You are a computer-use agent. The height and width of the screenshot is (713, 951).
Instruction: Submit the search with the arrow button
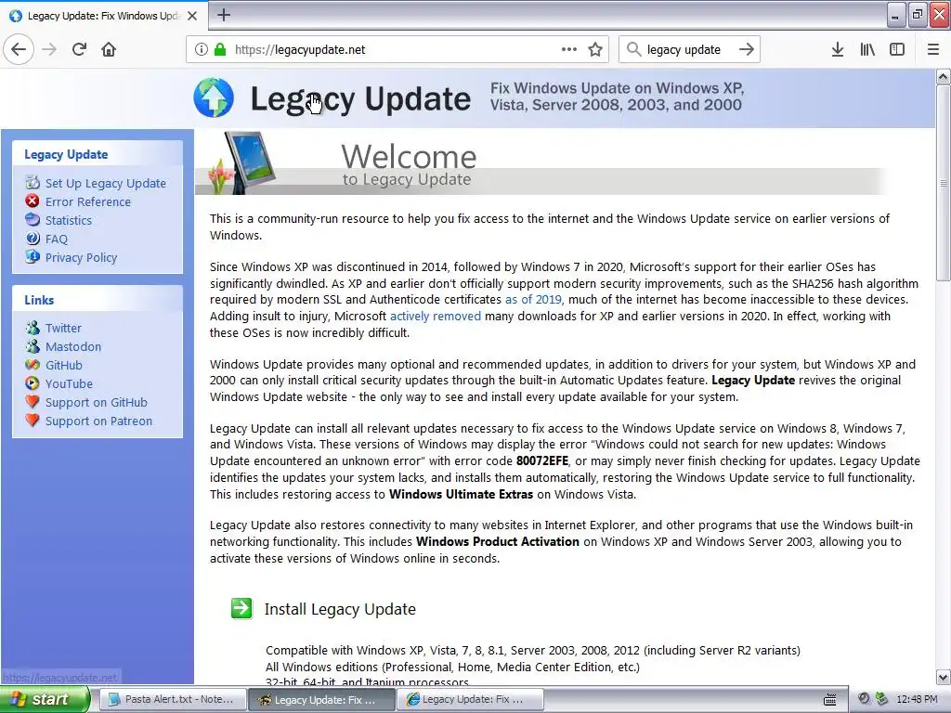point(747,49)
